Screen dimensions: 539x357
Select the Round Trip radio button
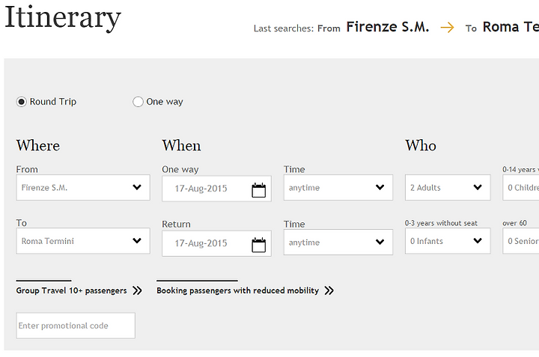(21, 102)
